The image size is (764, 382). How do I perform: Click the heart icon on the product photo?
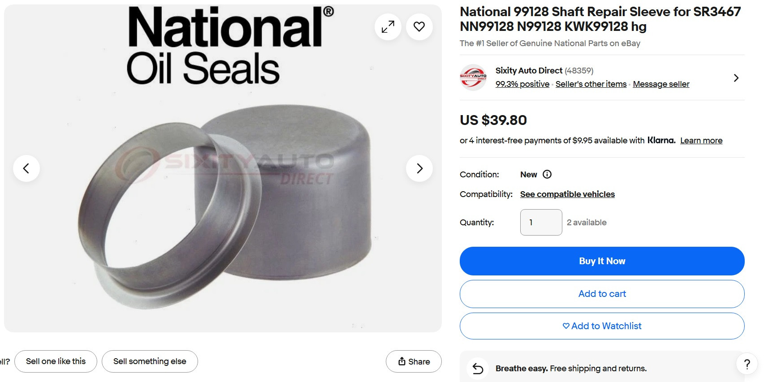pos(419,27)
